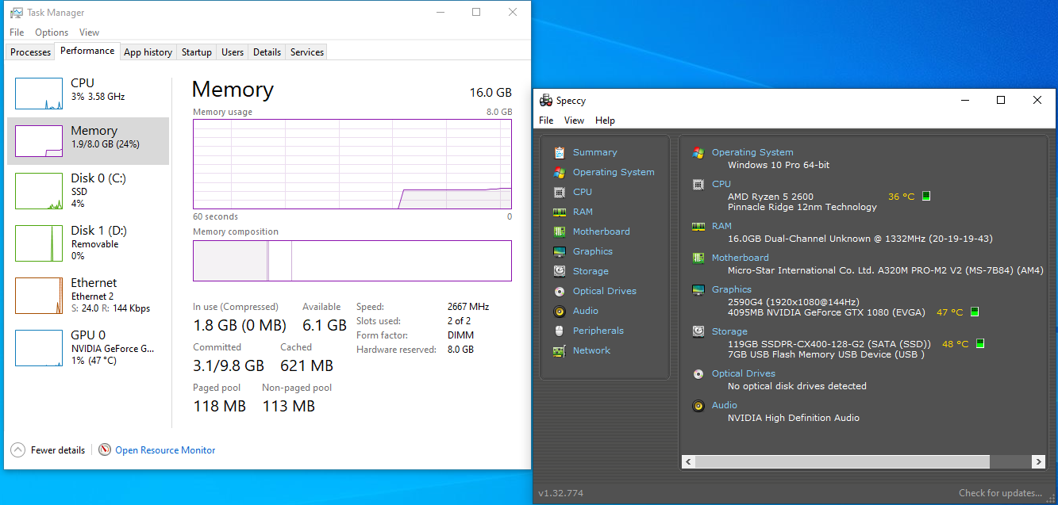
Task: Click the RAM icon beside the RAM summary heading
Action: pos(698,226)
